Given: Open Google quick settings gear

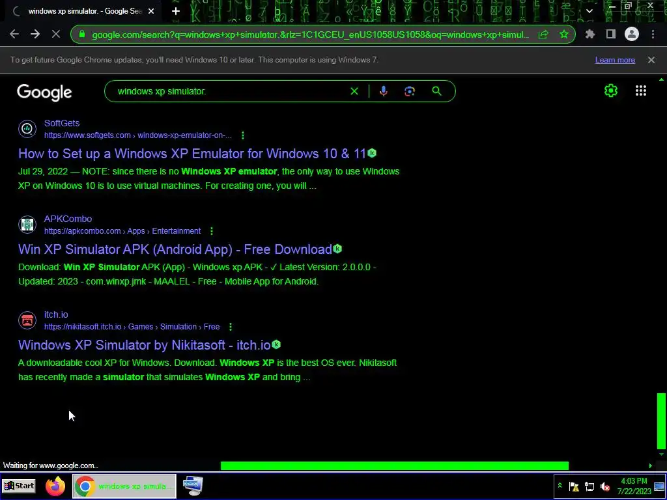Looking at the screenshot, I should point(611,90).
